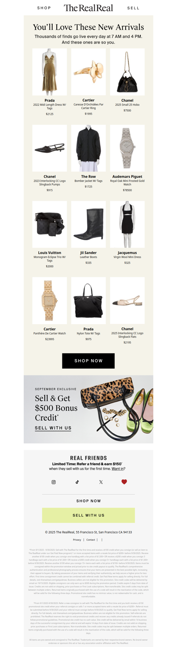Viewport: 177px width, 647px height.
Task: Open the Instagram icon link
Action: tap(54, 482)
